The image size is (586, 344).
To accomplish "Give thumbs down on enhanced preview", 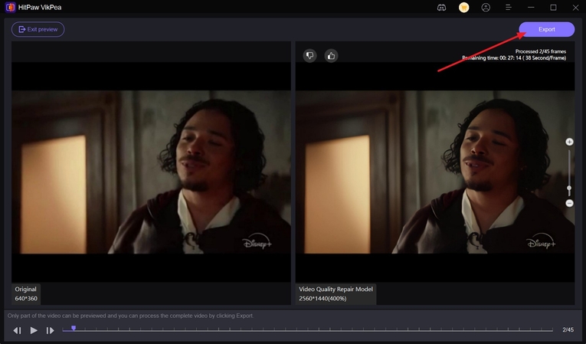I will pos(309,56).
